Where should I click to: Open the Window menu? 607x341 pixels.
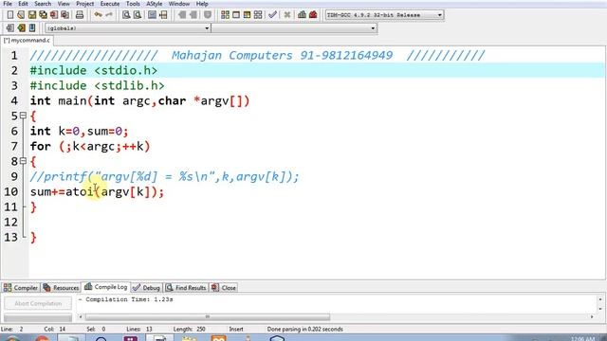(x=179, y=4)
